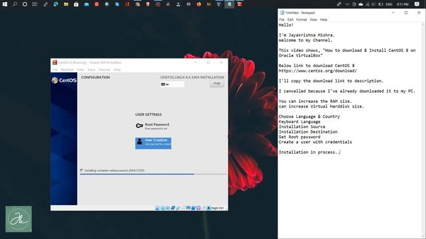
Task: Click the installation progress bar
Action: tap(153, 174)
